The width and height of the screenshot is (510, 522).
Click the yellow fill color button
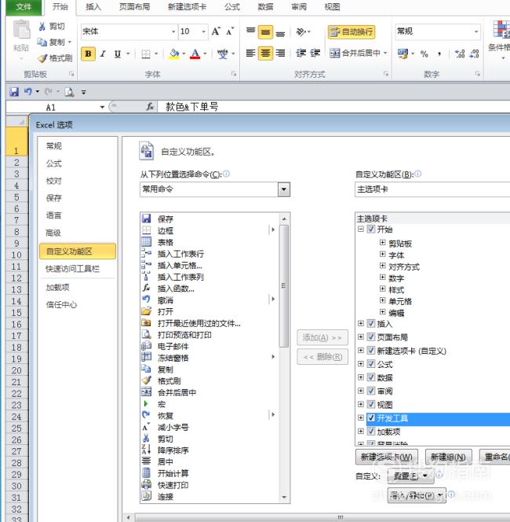pyautogui.click(x=173, y=53)
